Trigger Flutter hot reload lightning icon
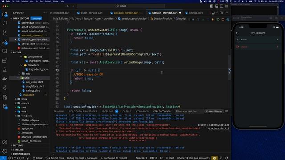This screenshot has height=160, width=285. click(213, 20)
